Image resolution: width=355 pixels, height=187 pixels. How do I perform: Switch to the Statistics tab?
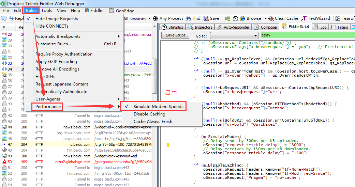(173, 27)
